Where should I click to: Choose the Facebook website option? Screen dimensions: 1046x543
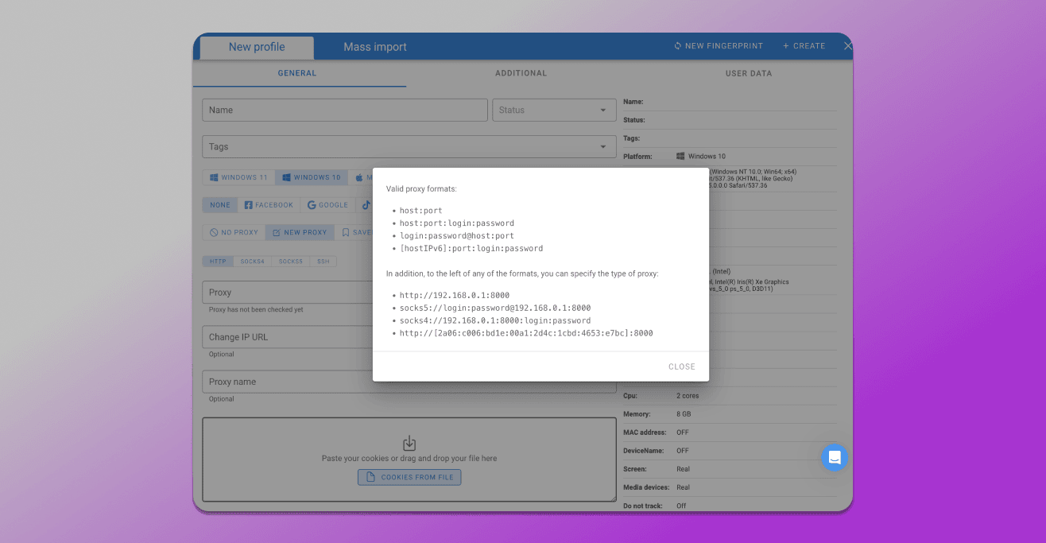[269, 205]
